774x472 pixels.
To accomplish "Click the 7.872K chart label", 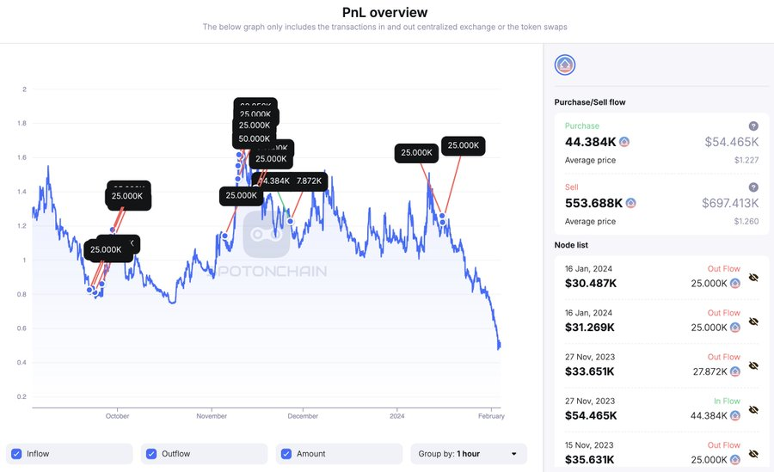I will tap(309, 181).
